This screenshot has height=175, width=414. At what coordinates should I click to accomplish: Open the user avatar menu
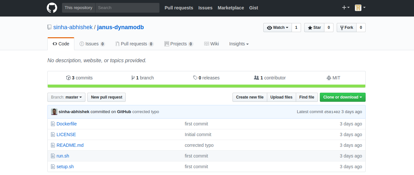360,8
